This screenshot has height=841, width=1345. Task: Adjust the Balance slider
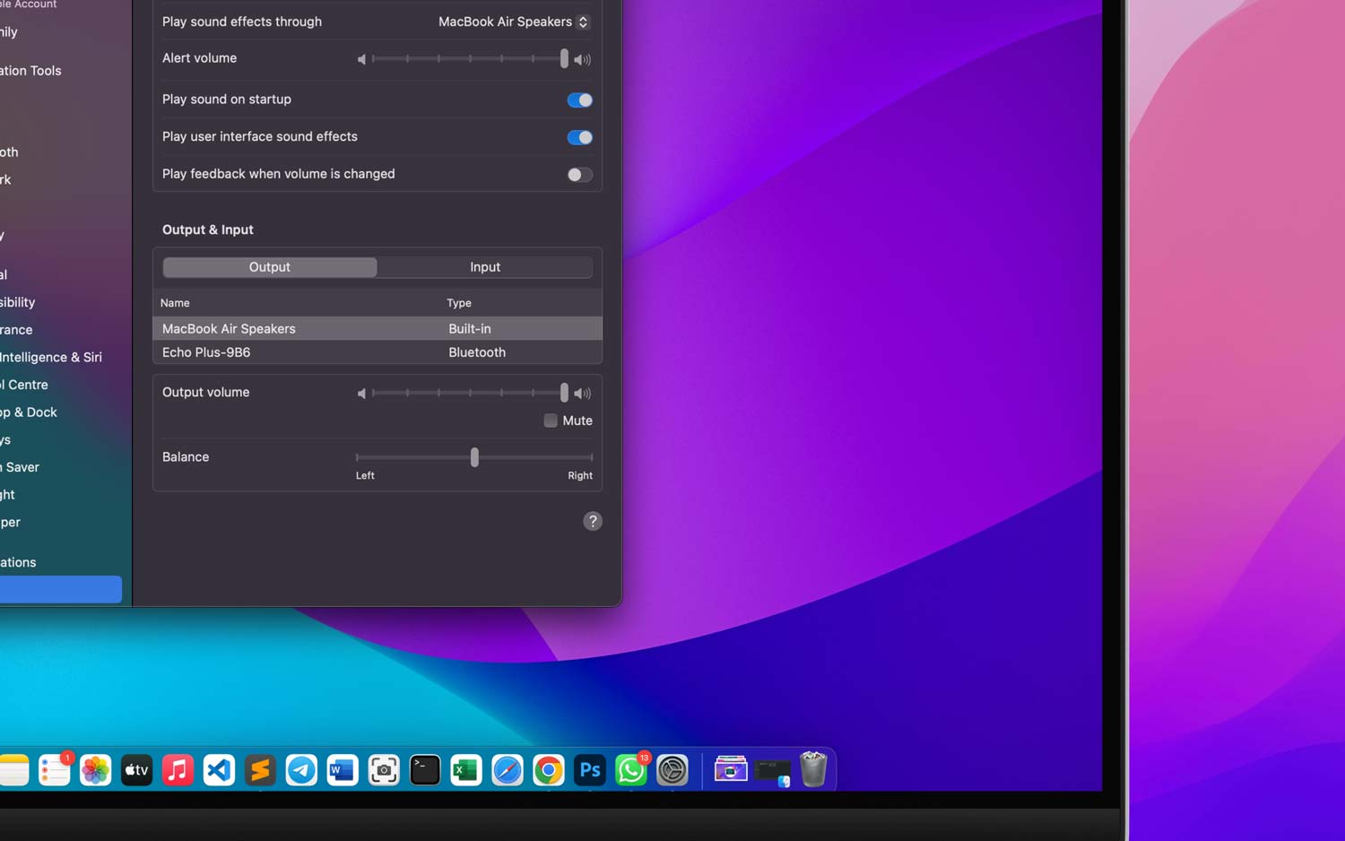pyautogui.click(x=474, y=457)
